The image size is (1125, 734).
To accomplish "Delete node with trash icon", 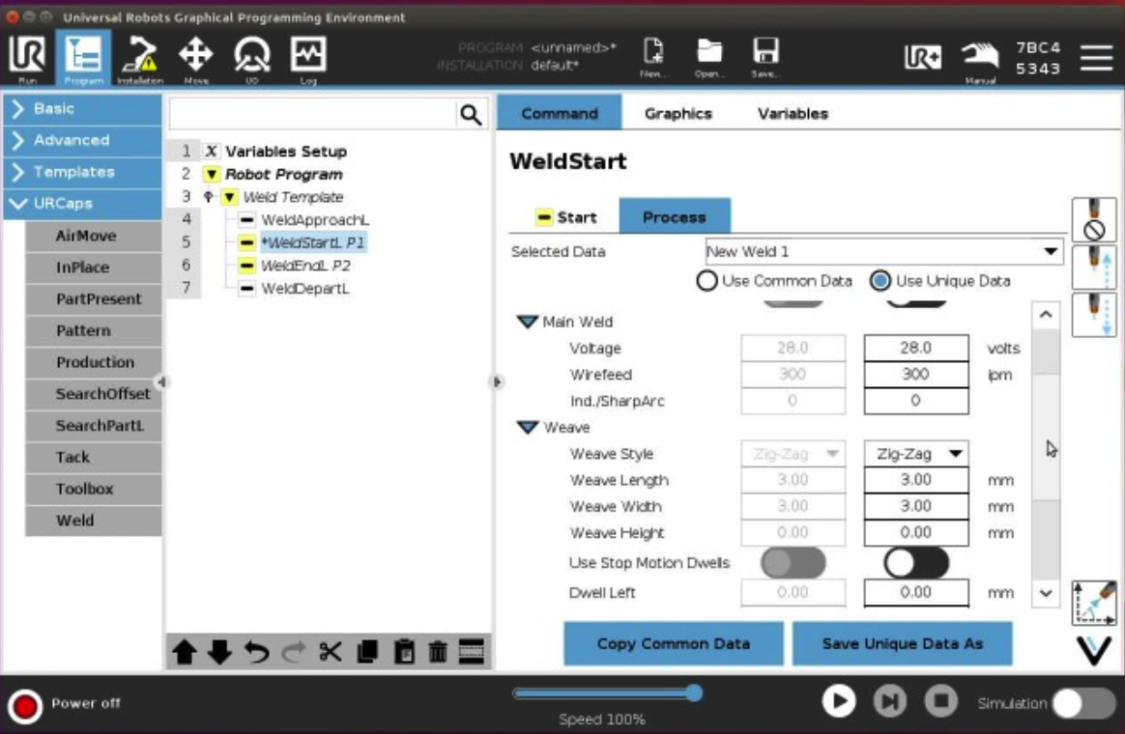I will 438,652.
